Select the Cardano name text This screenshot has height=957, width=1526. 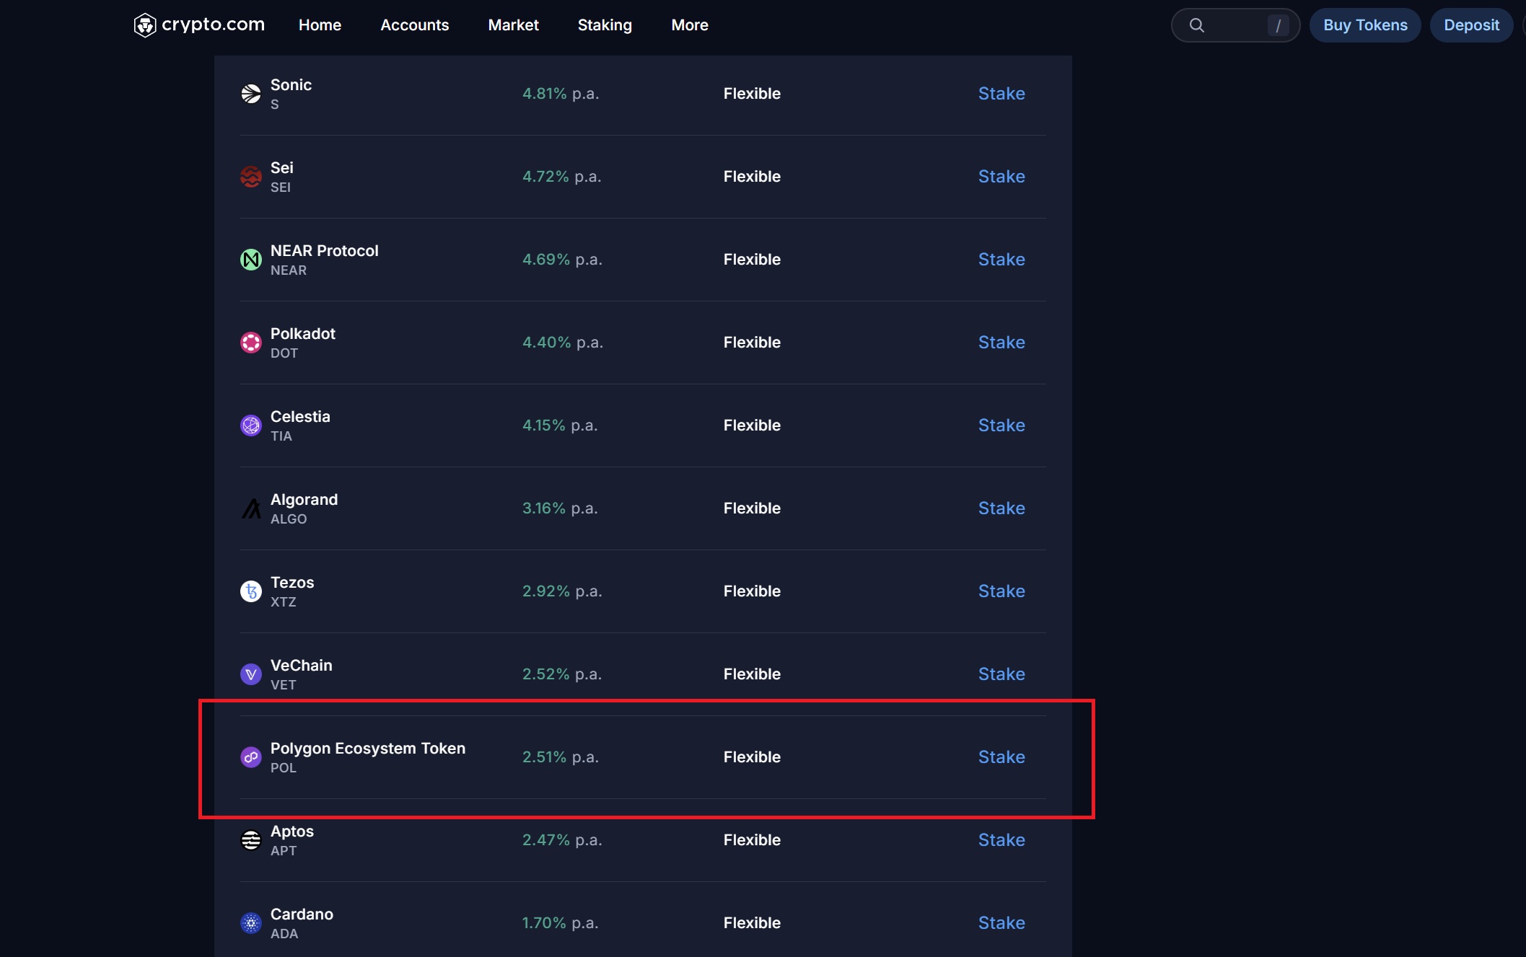pyautogui.click(x=302, y=914)
